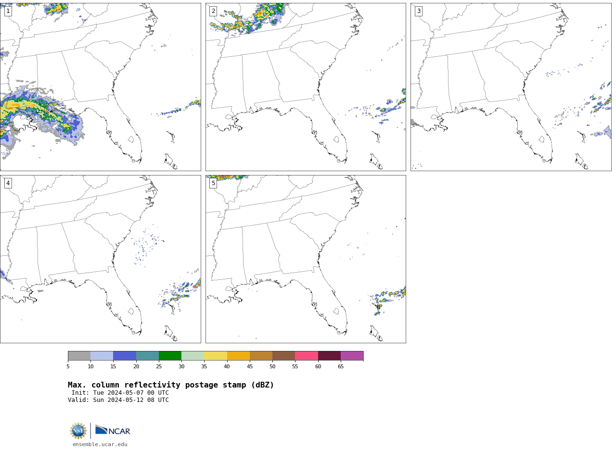Viewport: 616px width, 450px height.
Task: Click the panel number label '2'
Action: point(213,11)
